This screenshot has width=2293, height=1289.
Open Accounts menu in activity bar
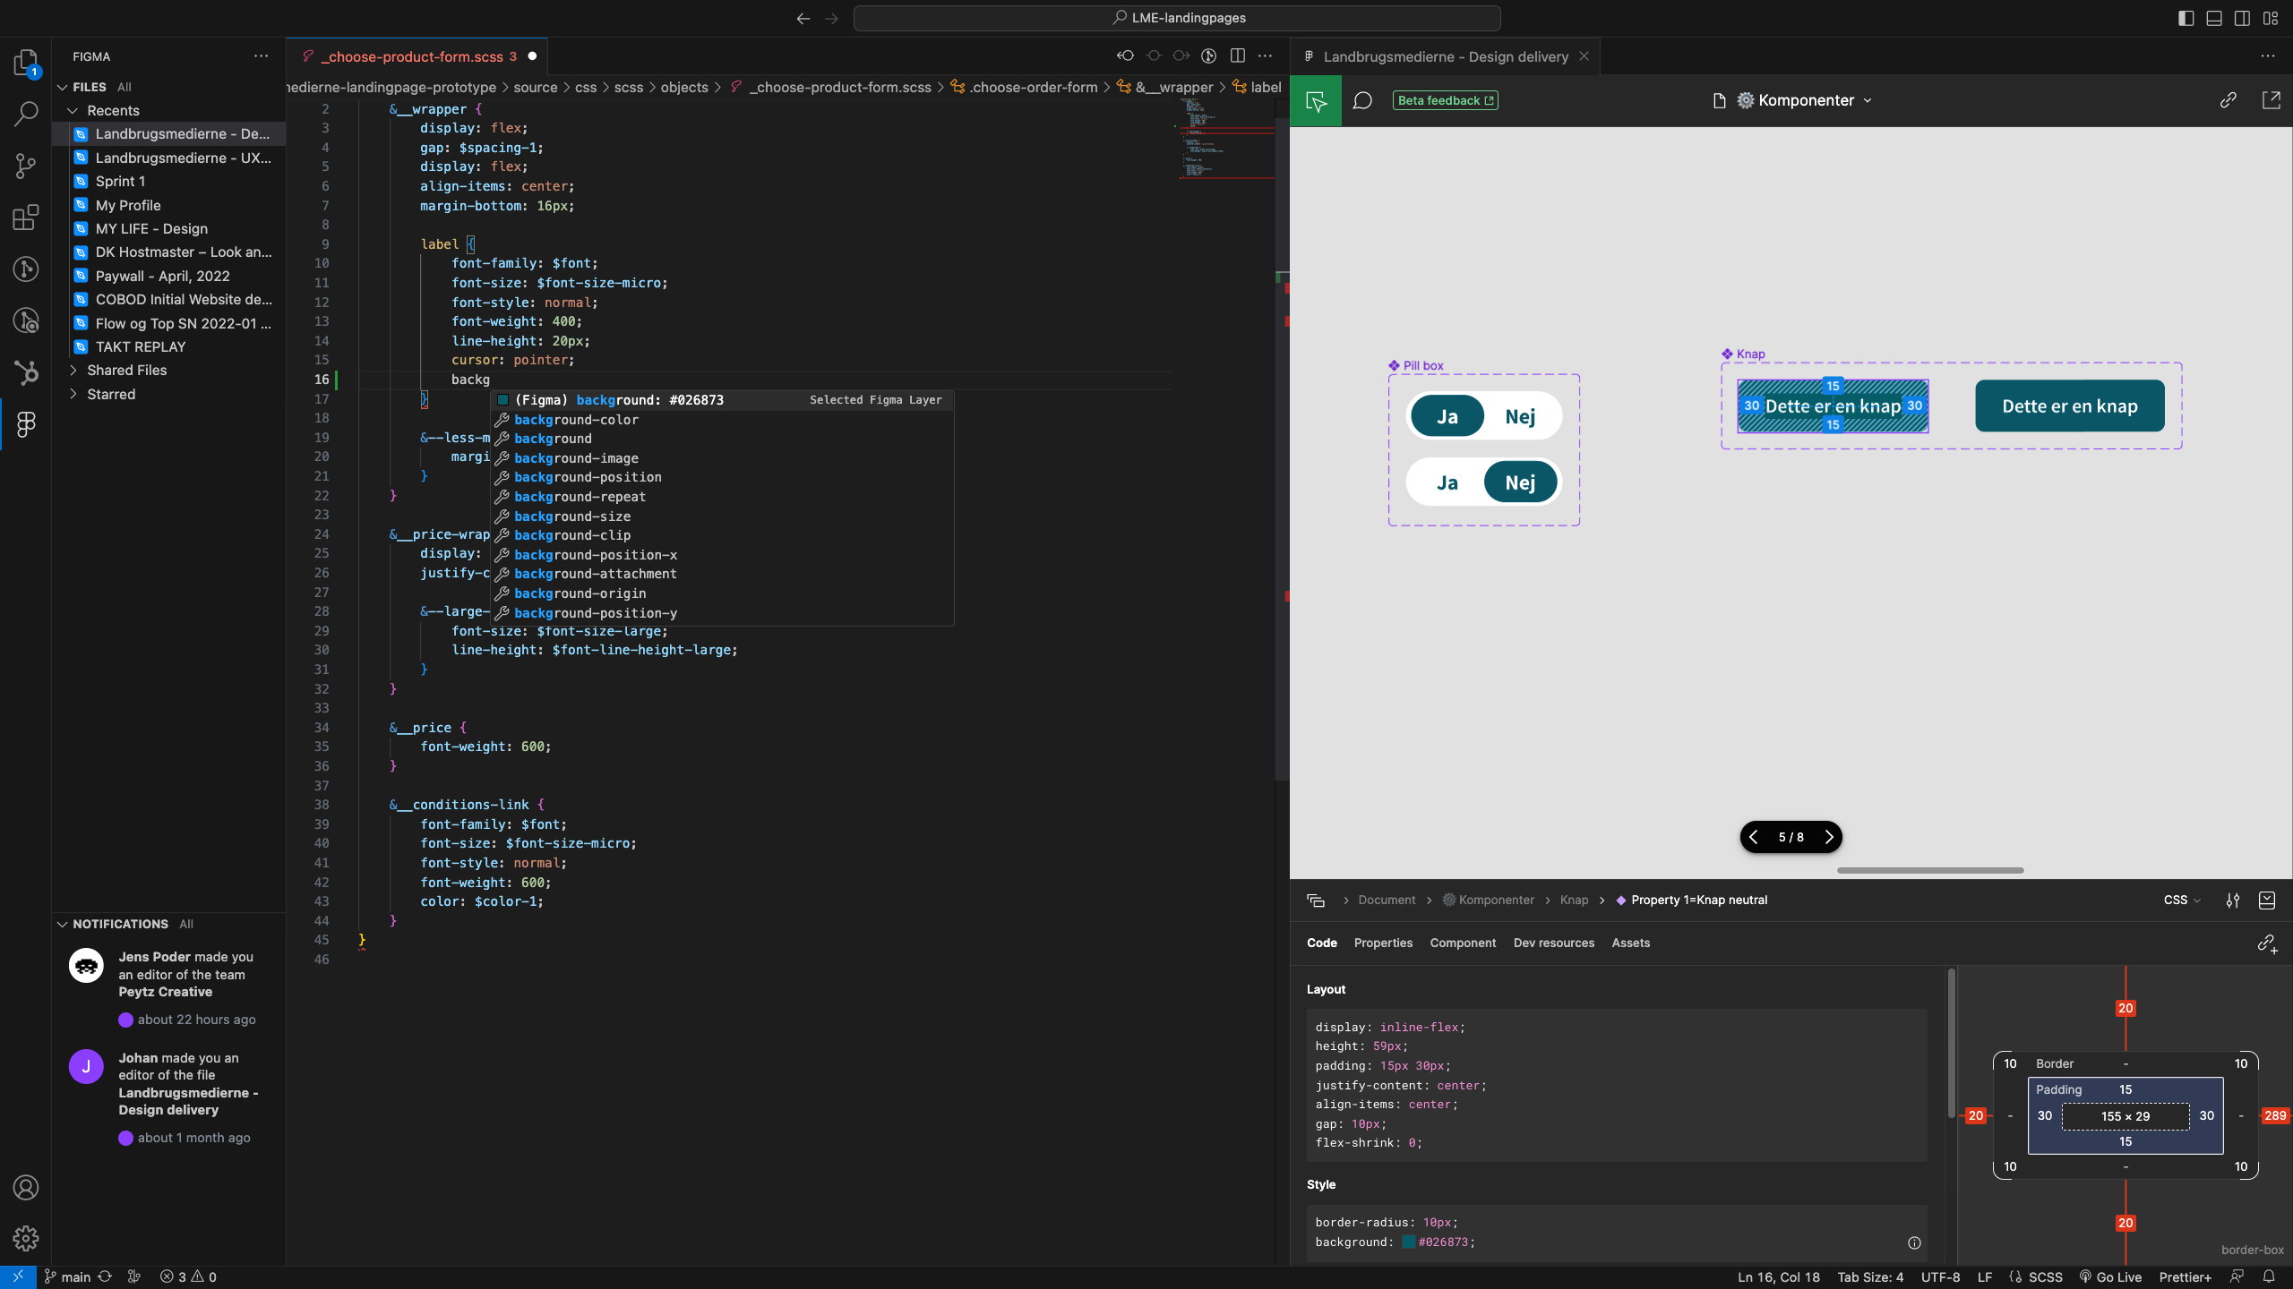tap(26, 1188)
